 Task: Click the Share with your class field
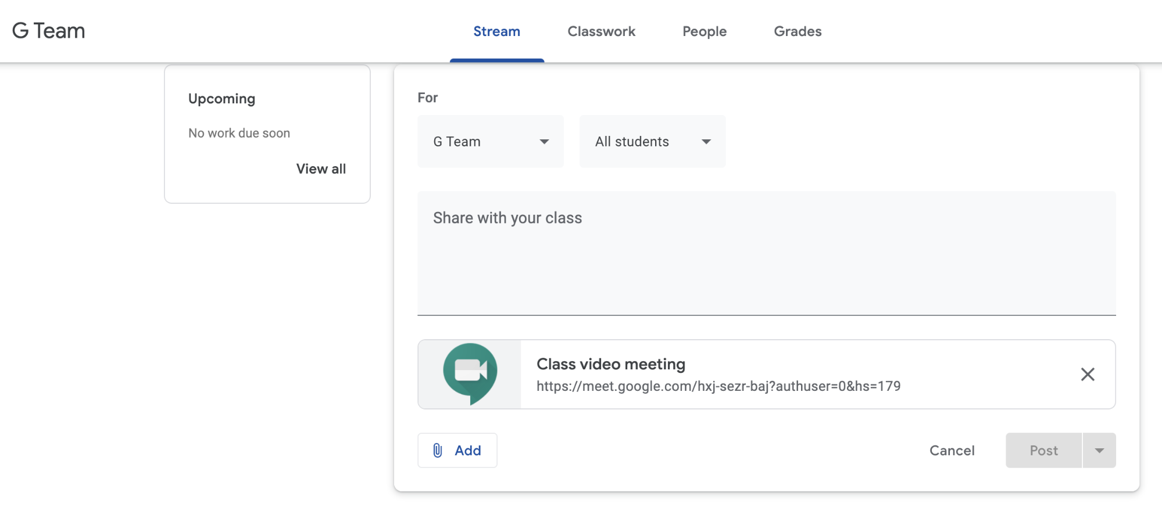click(x=766, y=253)
